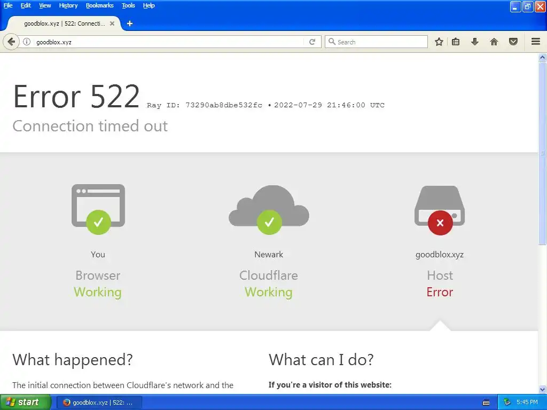Show site information icon in address bar

27,42
